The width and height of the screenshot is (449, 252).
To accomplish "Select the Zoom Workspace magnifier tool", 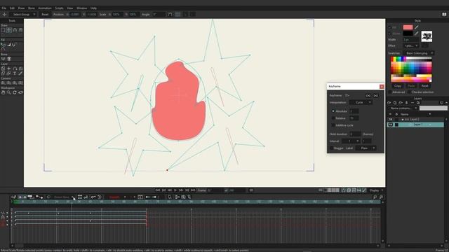I will 9,92.
